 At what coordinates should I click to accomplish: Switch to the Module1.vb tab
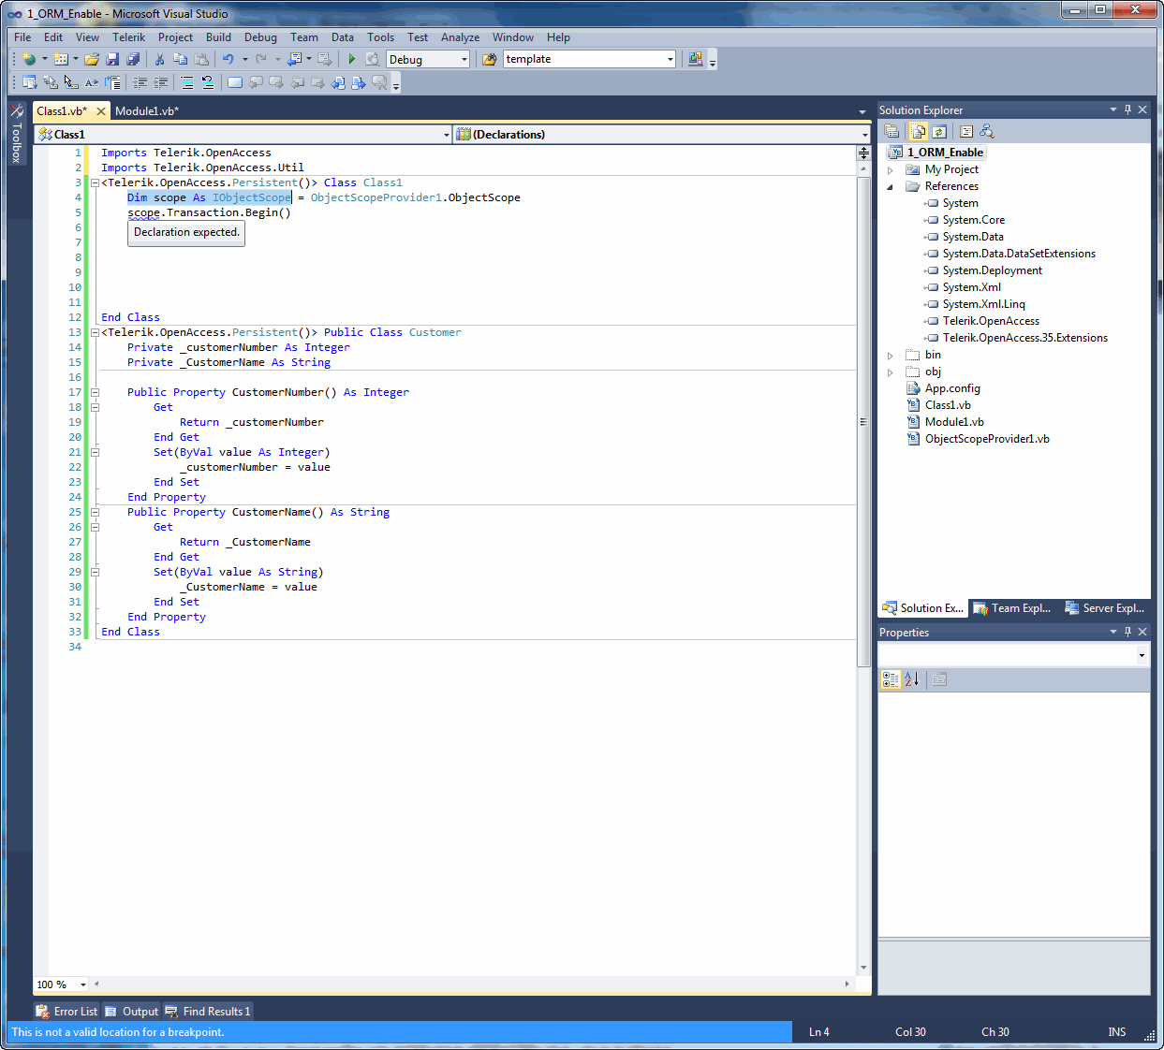coord(147,111)
